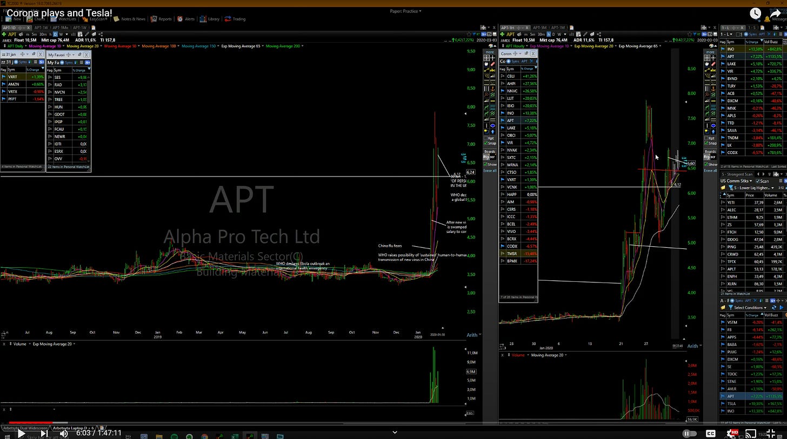Open Volume Exp Moving Average 20 dropdown
Screen dimensions: 787x439
pyautogui.click(x=74, y=344)
